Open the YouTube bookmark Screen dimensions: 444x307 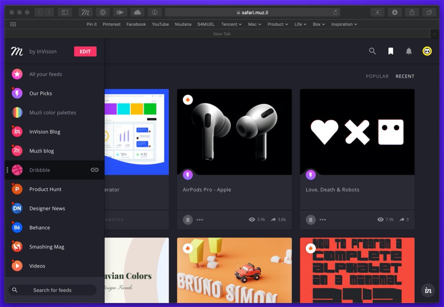point(160,24)
